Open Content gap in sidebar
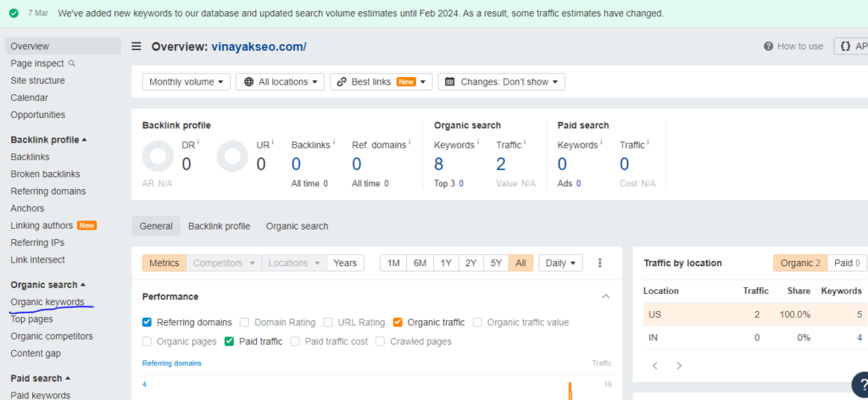 pyautogui.click(x=36, y=353)
